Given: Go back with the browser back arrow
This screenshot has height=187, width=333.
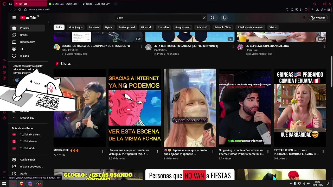Looking at the screenshot, I should (10, 10).
